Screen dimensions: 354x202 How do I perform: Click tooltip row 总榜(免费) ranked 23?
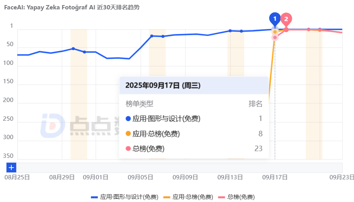[x=194, y=148]
